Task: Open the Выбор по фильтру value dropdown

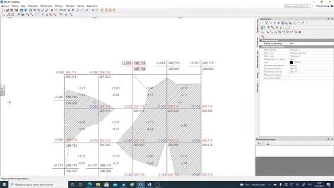Action: pos(311,43)
